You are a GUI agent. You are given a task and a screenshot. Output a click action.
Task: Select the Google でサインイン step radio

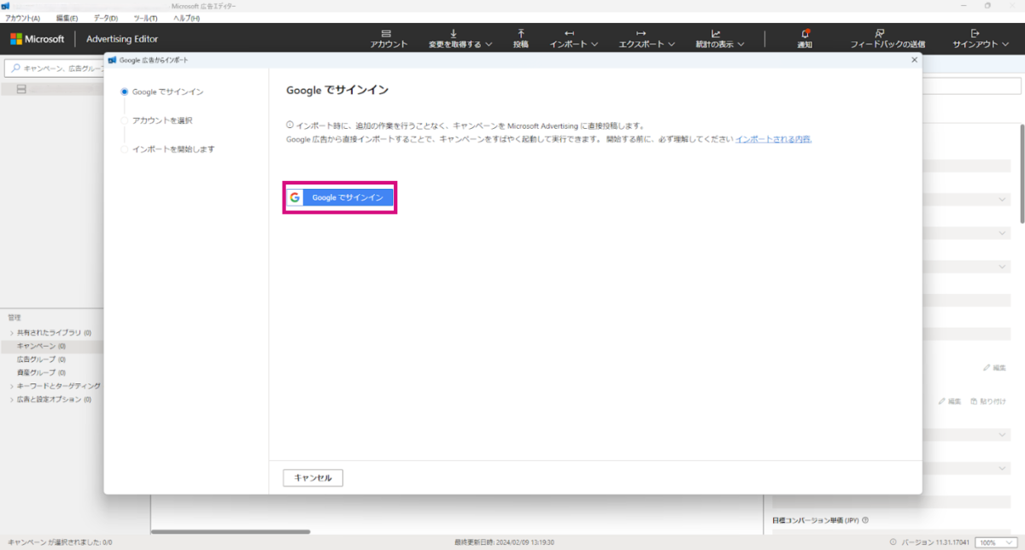pos(125,91)
